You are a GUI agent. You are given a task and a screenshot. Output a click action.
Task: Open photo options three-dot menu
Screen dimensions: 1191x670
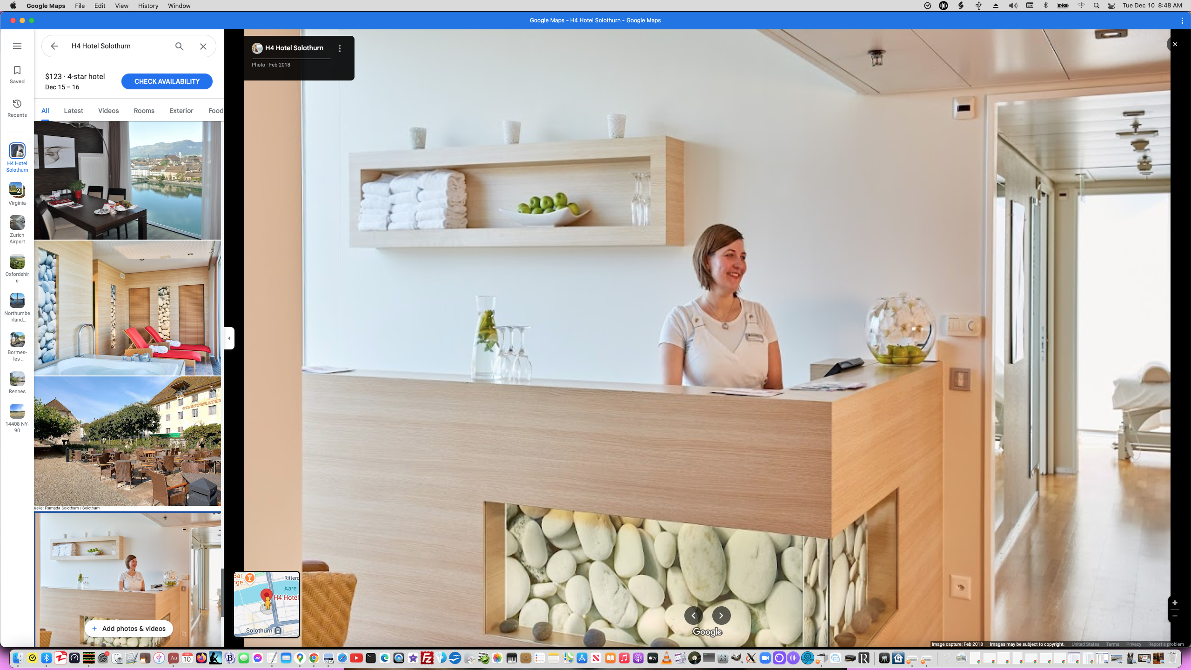tap(340, 48)
